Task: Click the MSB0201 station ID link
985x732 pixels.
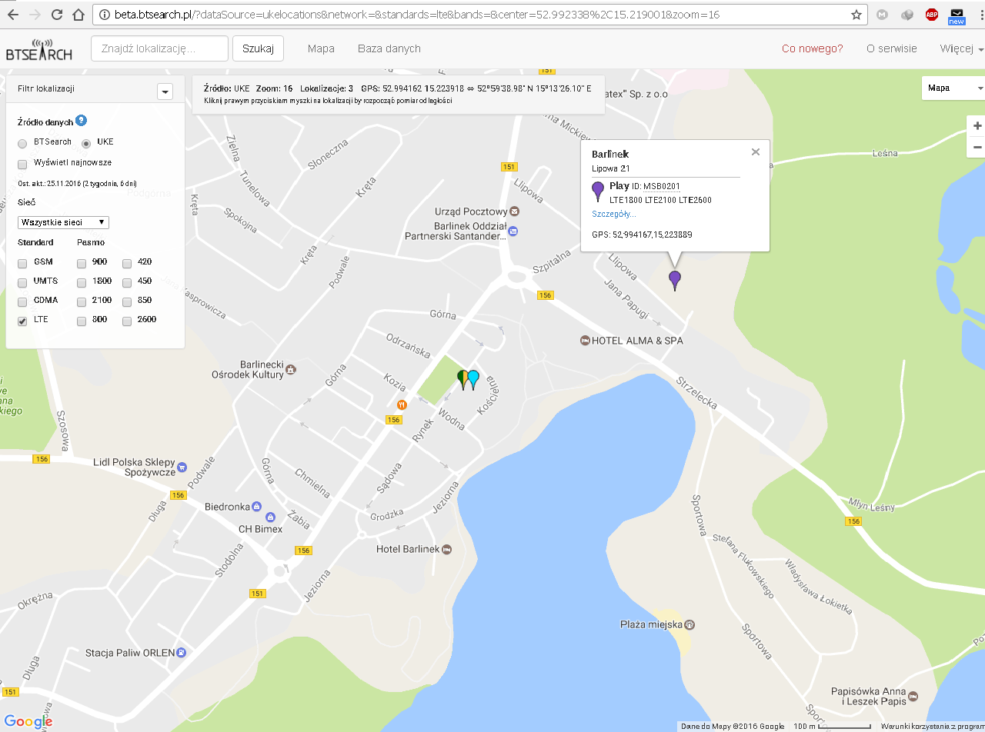Action: click(x=662, y=186)
